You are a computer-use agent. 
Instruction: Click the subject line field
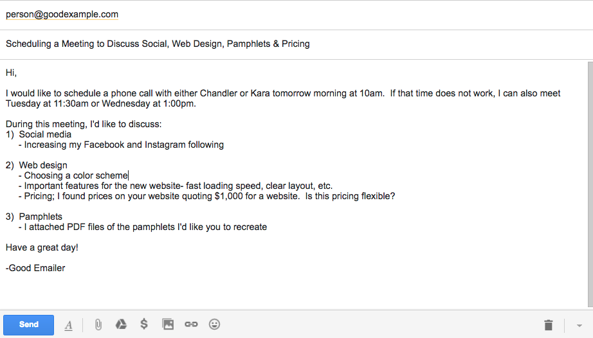point(296,44)
